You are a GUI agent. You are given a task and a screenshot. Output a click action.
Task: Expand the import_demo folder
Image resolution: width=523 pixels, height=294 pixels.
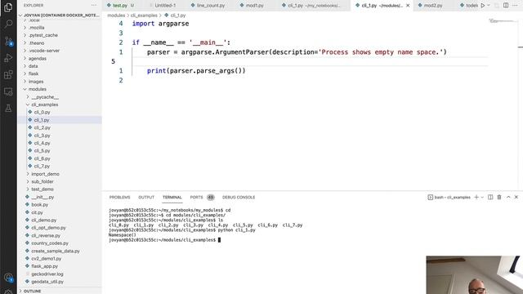46,174
